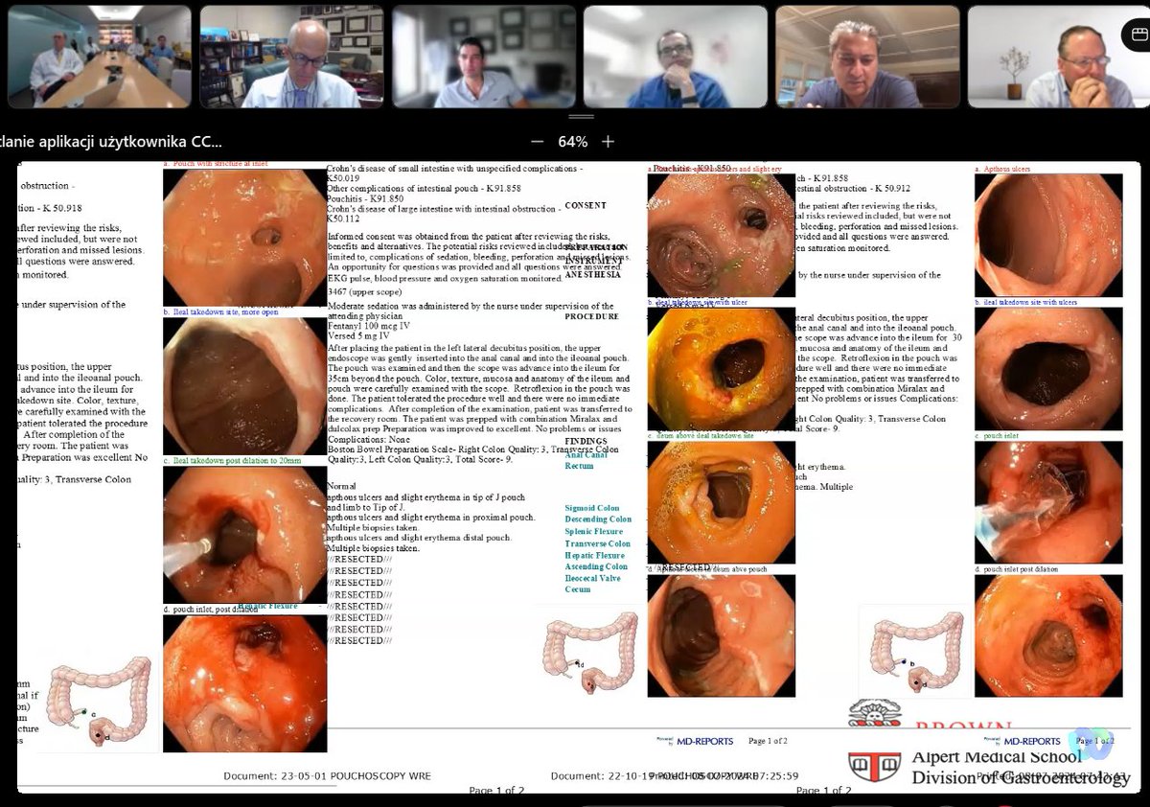
Task: Select video tile of man with hand on chin
Action: [x=676, y=57]
